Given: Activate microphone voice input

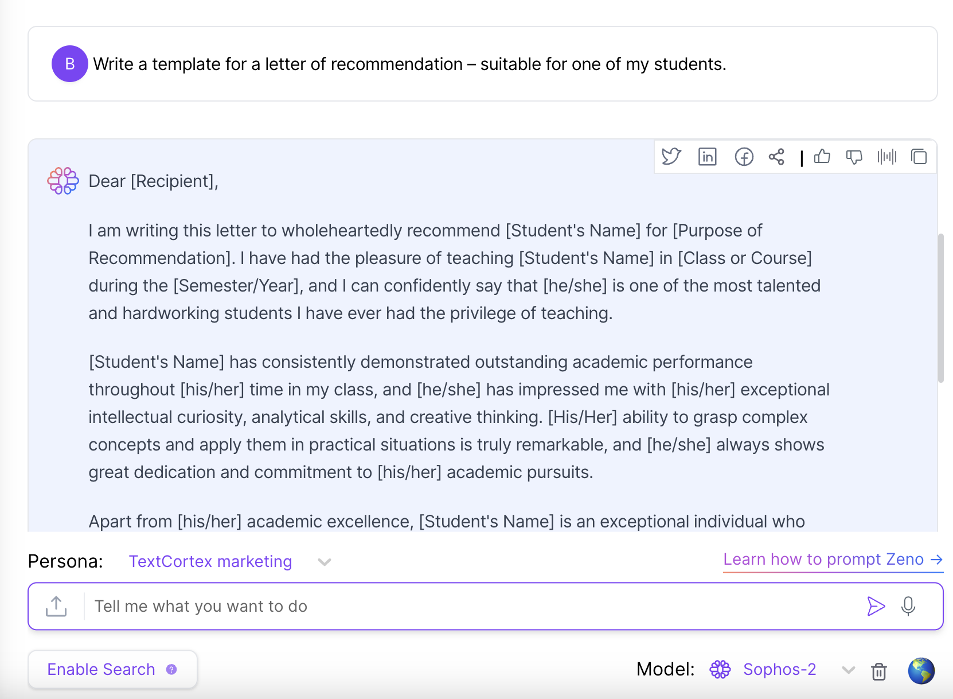Looking at the screenshot, I should tap(908, 606).
